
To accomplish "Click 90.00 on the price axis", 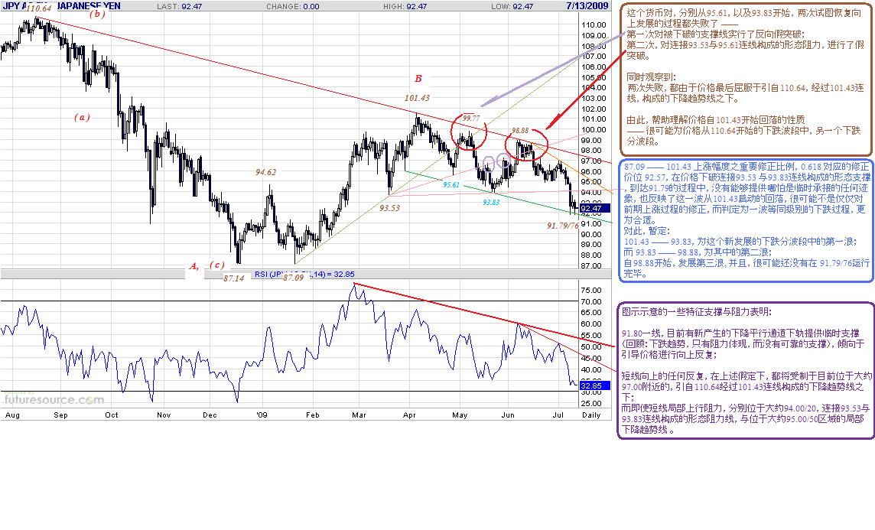I will click(591, 234).
